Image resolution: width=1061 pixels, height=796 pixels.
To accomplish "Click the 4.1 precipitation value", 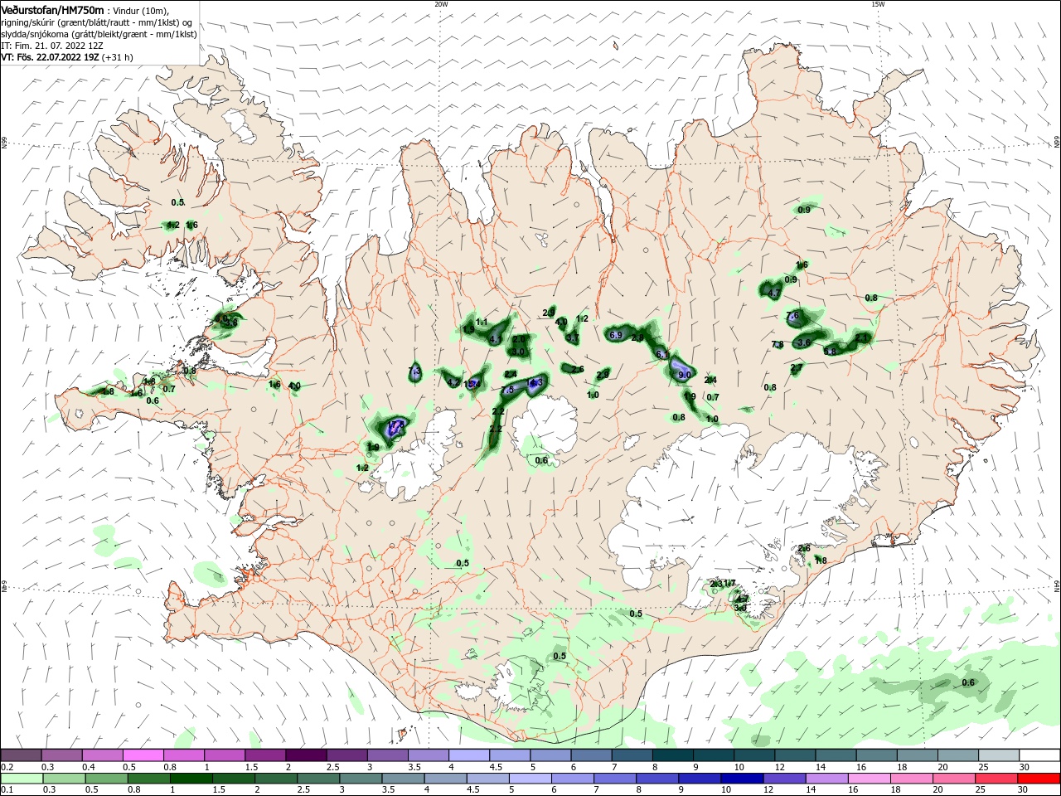I will [497, 339].
